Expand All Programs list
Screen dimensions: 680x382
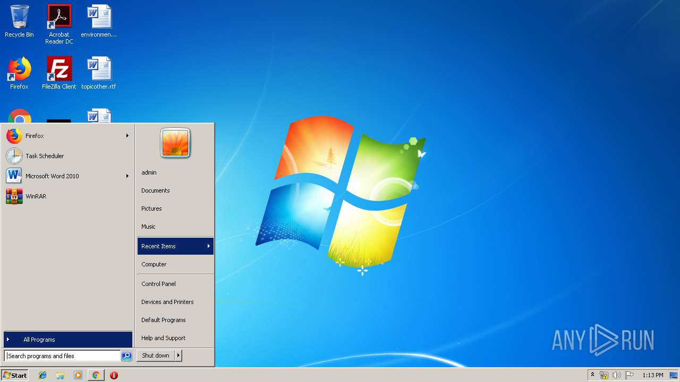[x=68, y=340]
